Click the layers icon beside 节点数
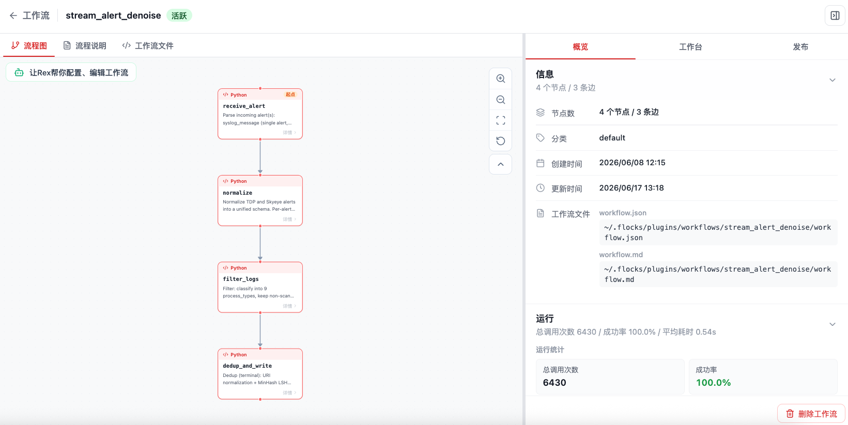Viewport: 848px width, 425px height. (541, 113)
